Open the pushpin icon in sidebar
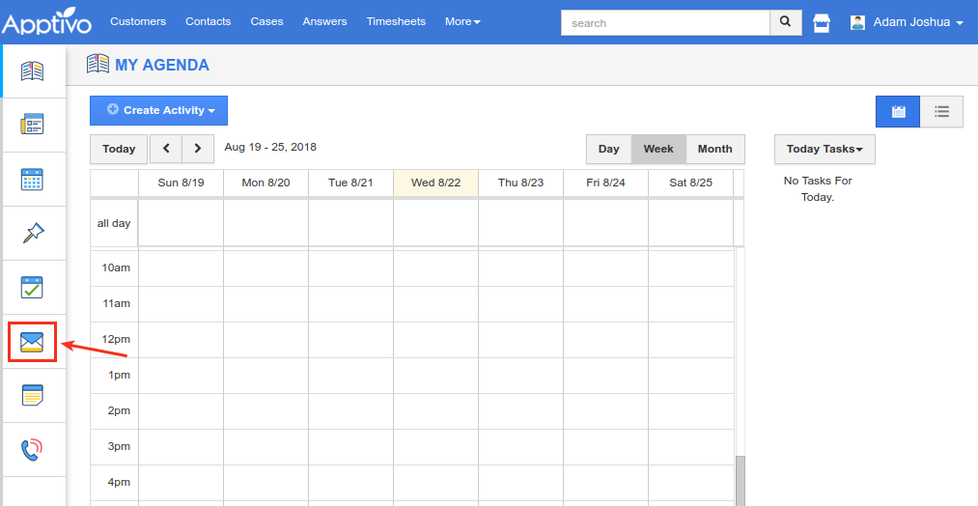 (x=32, y=233)
